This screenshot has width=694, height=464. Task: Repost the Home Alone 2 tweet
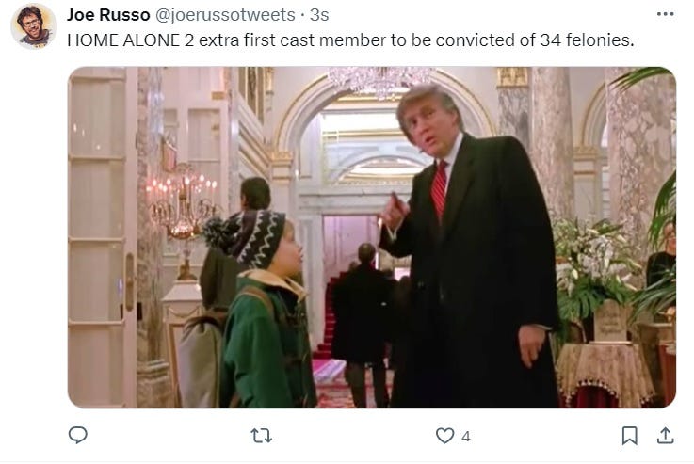[x=261, y=436]
